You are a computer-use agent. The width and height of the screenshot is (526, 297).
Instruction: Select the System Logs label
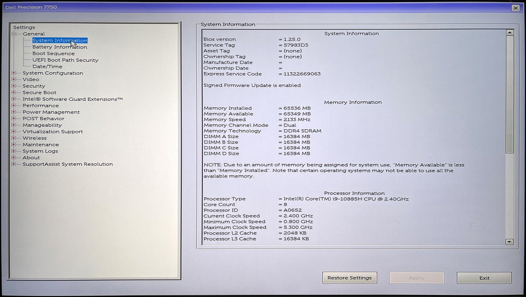[40, 151]
